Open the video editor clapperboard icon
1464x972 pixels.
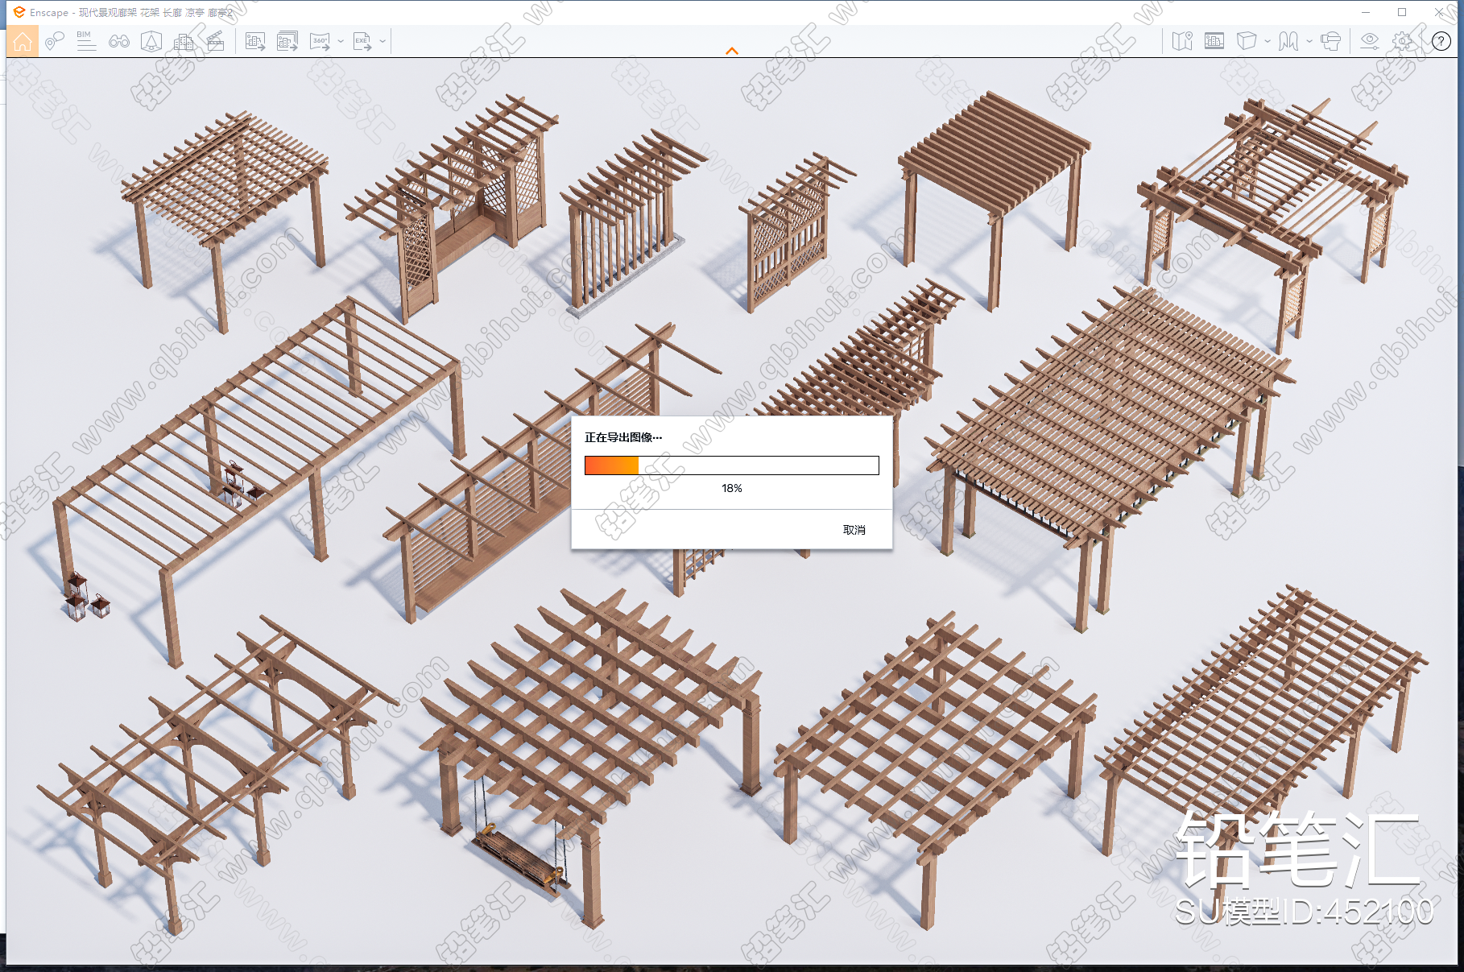coord(216,41)
